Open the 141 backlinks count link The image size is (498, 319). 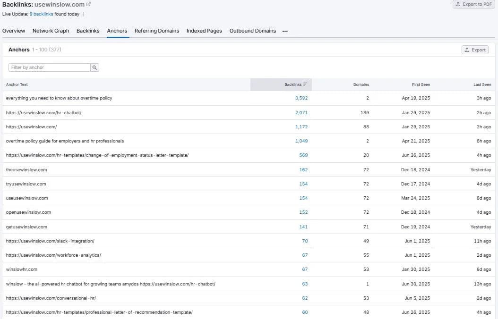[303, 227]
